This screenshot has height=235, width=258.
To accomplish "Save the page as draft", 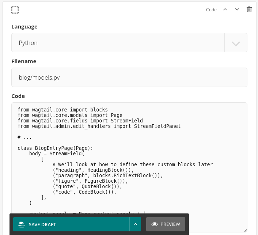I will point(71,224).
